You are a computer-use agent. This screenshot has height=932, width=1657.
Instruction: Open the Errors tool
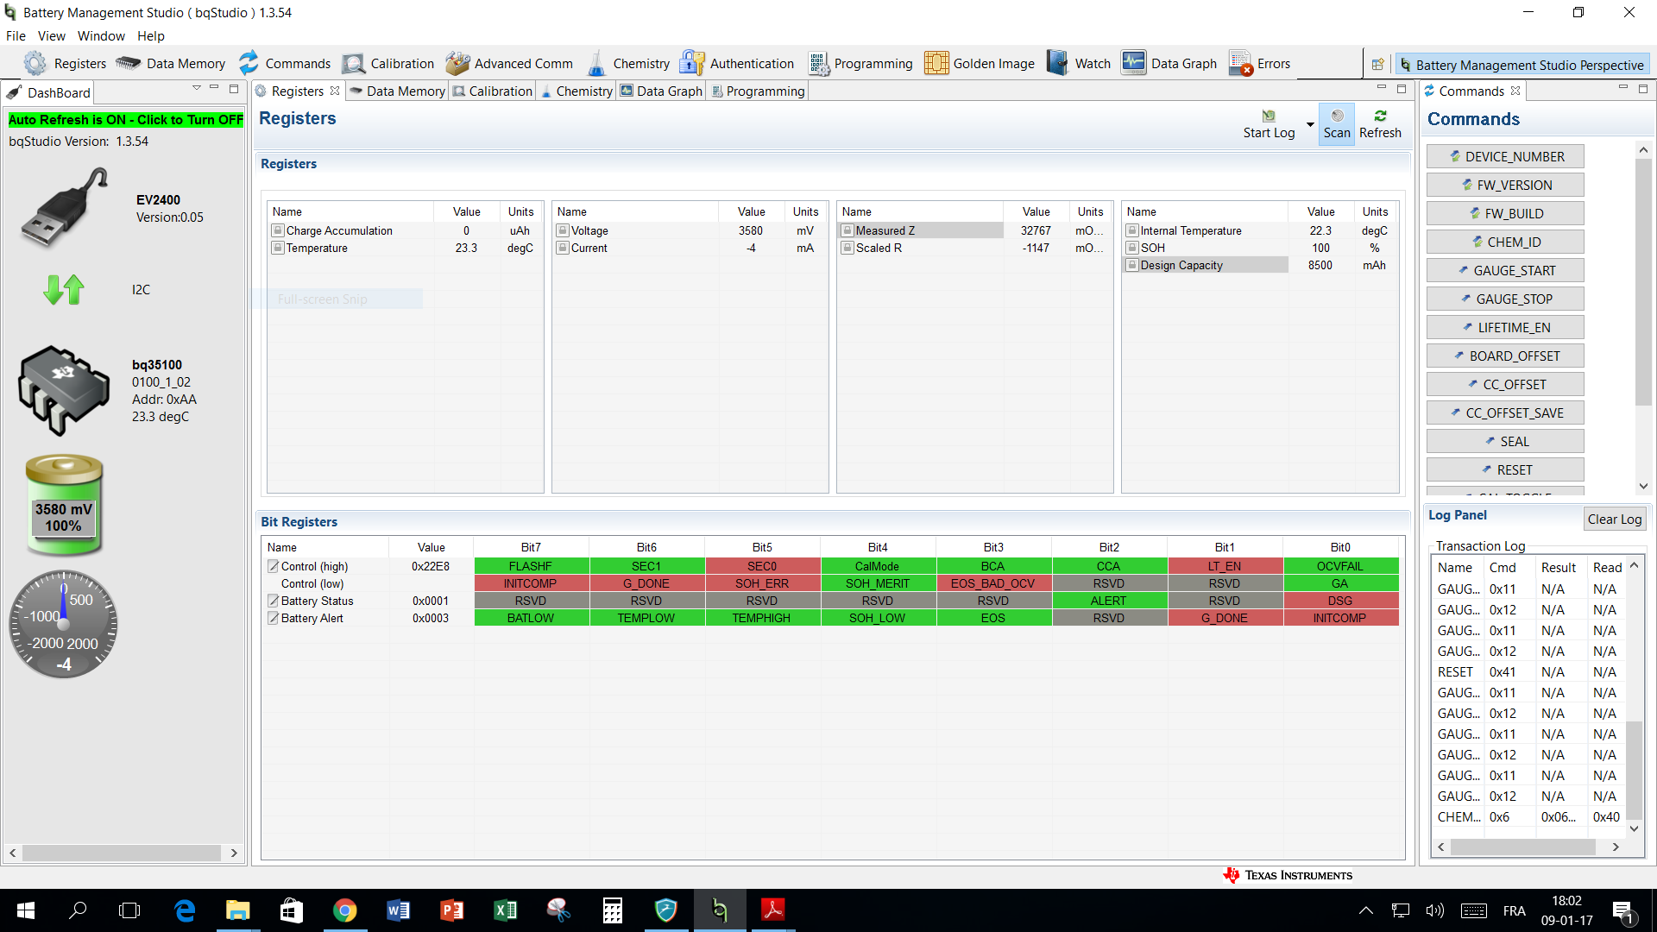click(x=1260, y=63)
